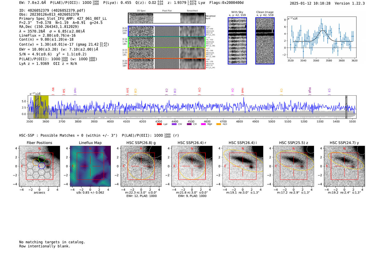Select the Weighted Sum 2D spectrum row
Viewport: 384px width, 261px height.
[166, 18]
